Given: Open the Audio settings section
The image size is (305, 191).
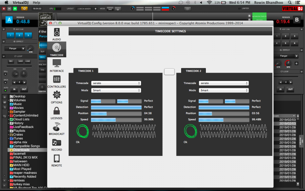Looking at the screenshot, I should [x=56, y=34].
